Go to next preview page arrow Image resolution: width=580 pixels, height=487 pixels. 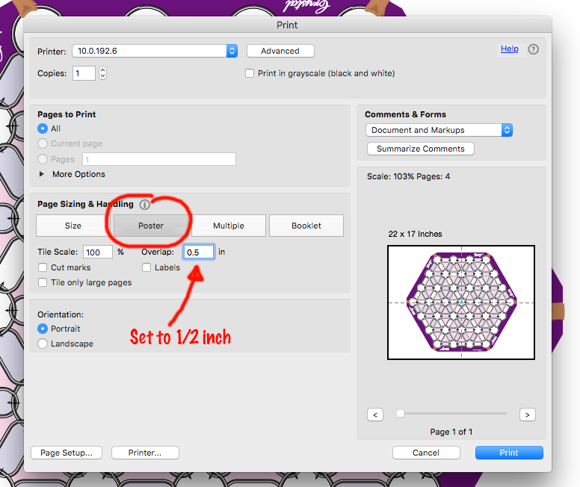[x=528, y=414]
